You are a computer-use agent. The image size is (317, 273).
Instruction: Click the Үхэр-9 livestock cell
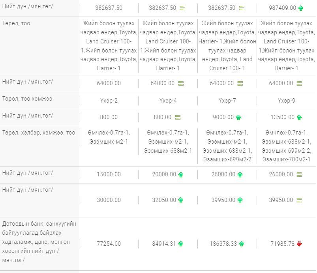[x=286, y=101]
